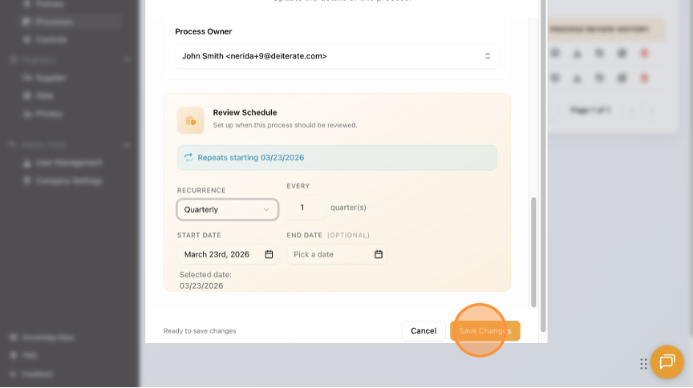Click the red delete icon in first row
The width and height of the screenshot is (693, 388).
point(643,54)
